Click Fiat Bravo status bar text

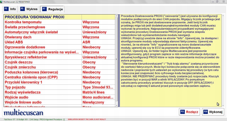click(34, 119)
